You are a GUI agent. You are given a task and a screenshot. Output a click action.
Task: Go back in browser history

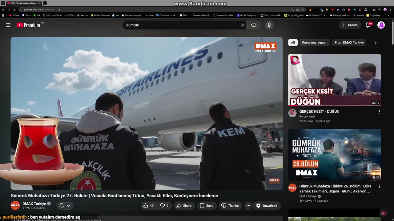[3, 10]
